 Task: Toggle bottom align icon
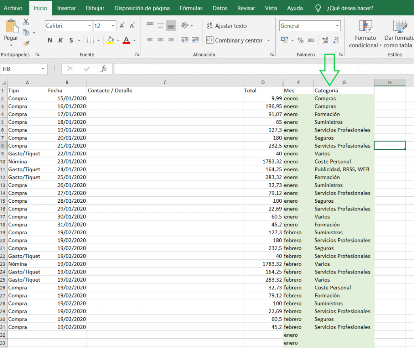coord(171,25)
